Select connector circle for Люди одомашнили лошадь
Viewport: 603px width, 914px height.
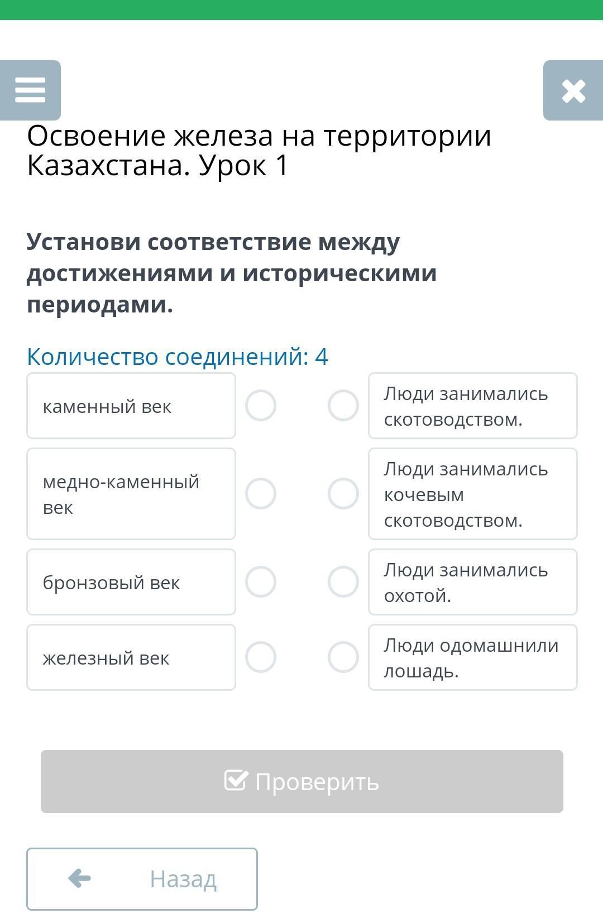343,657
